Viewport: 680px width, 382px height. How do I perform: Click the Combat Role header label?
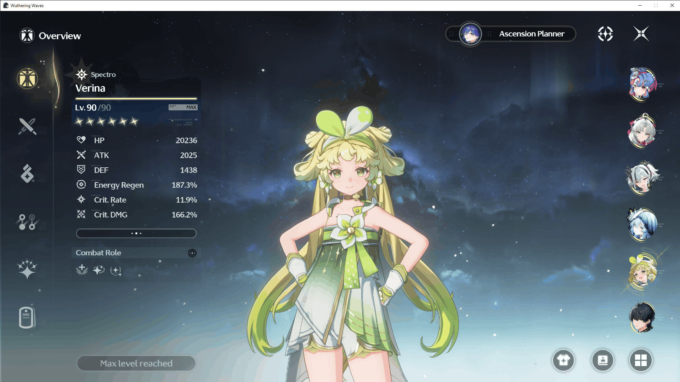pos(98,253)
